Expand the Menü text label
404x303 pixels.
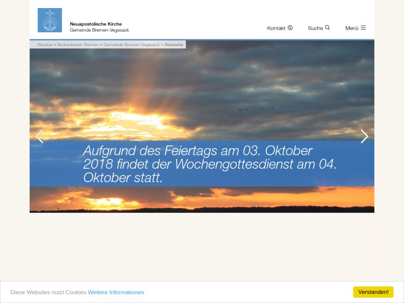pyautogui.click(x=351, y=28)
